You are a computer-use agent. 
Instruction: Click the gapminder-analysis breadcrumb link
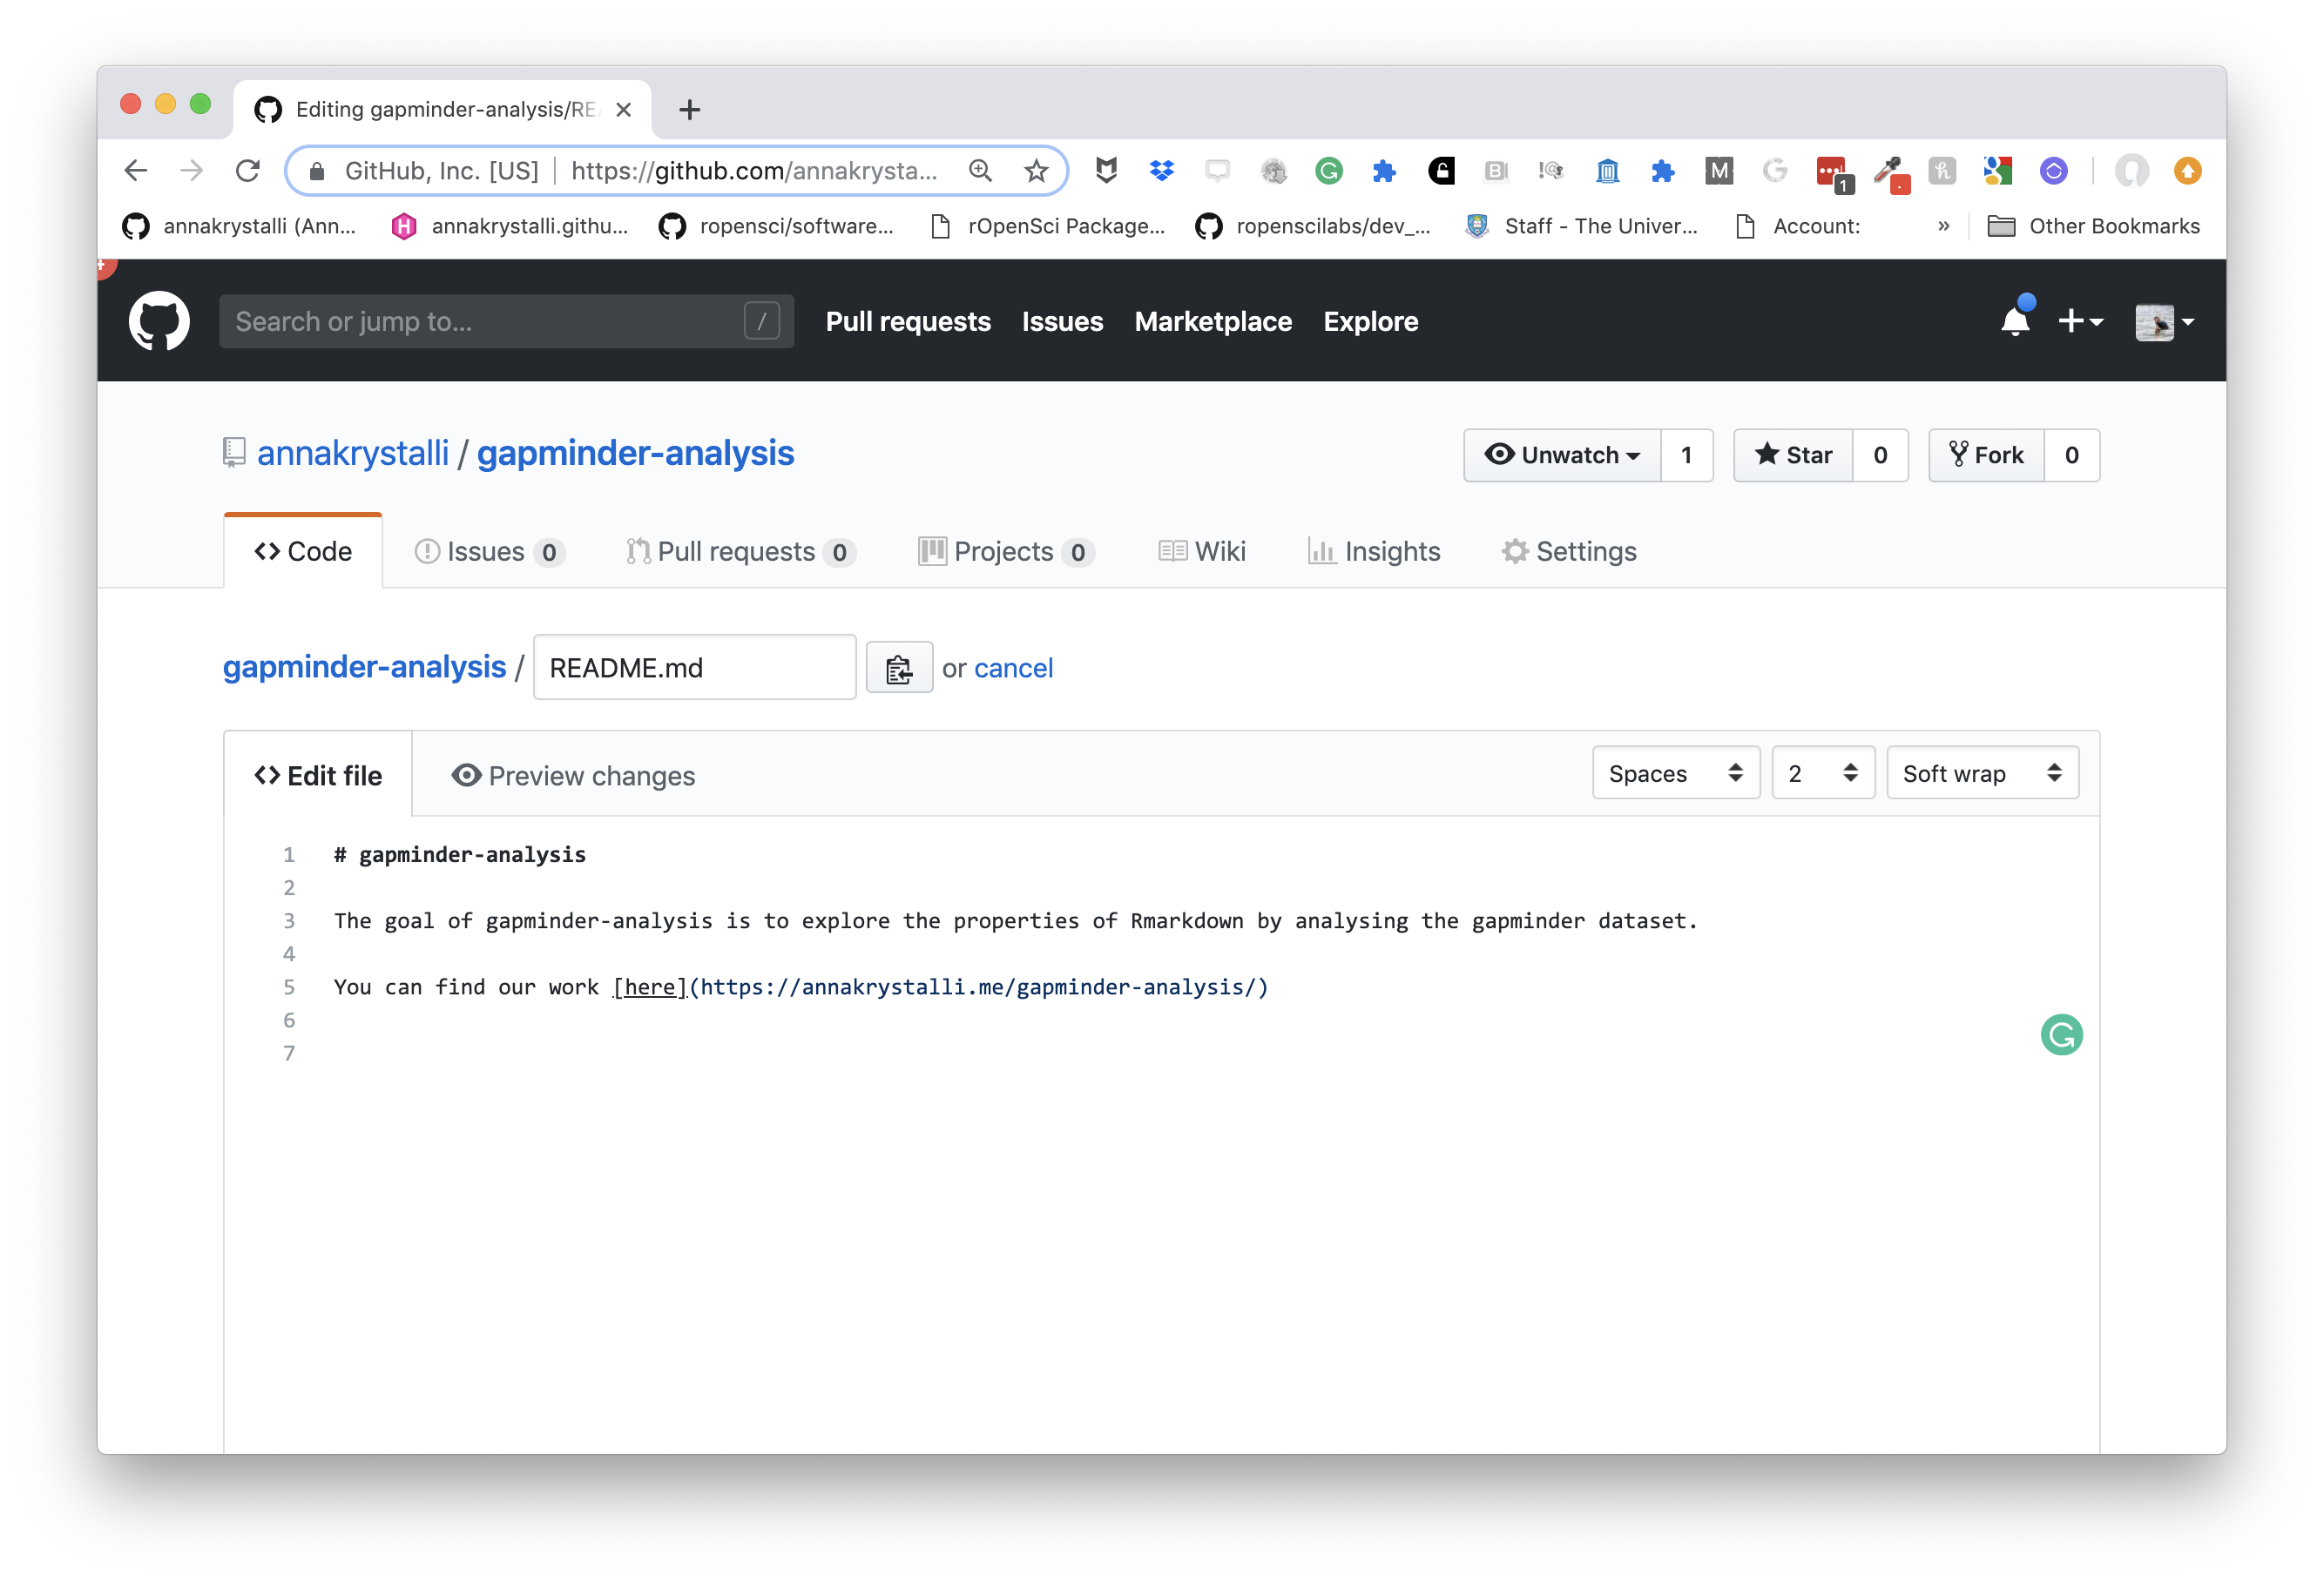pyautogui.click(x=364, y=667)
